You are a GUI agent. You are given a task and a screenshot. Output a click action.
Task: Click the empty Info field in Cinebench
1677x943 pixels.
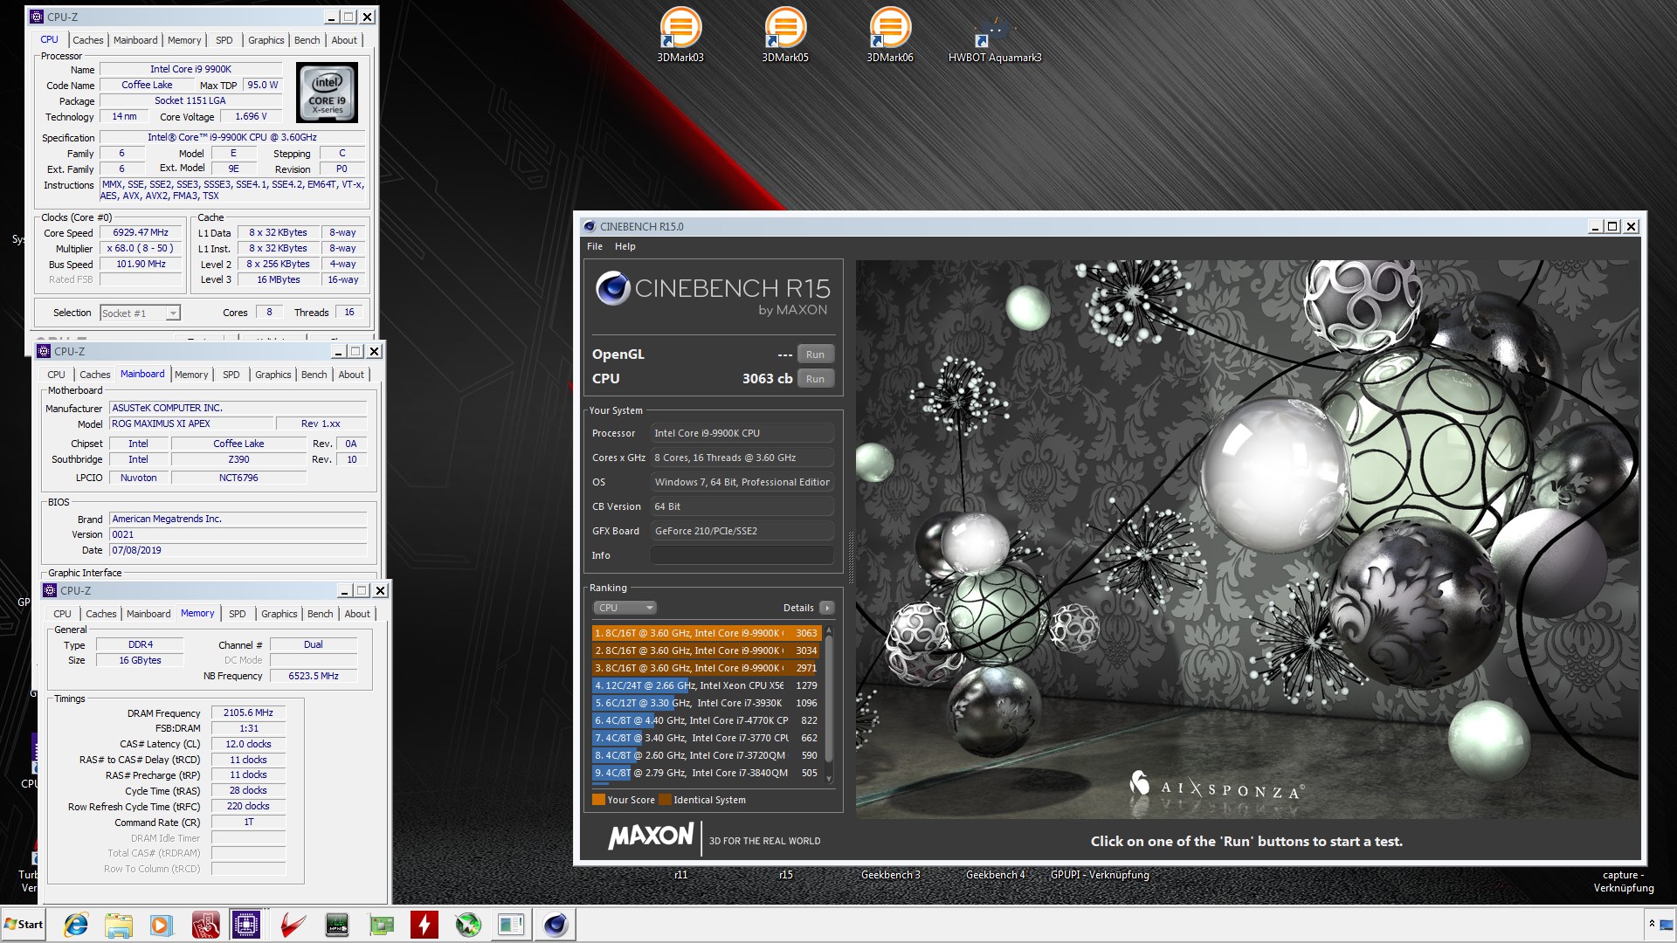(742, 555)
